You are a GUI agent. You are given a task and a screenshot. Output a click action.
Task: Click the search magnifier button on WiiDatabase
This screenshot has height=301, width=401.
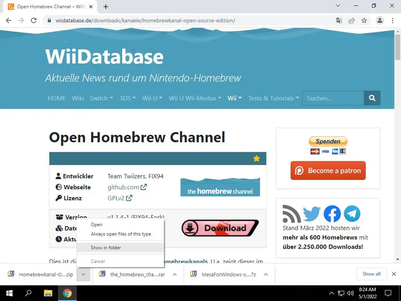[x=372, y=98]
